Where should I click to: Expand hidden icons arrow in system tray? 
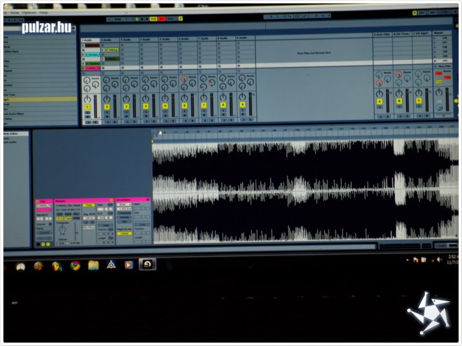tap(407, 260)
